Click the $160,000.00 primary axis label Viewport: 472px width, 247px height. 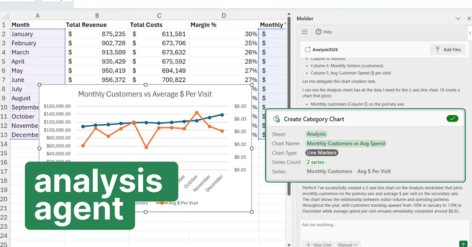point(57,106)
